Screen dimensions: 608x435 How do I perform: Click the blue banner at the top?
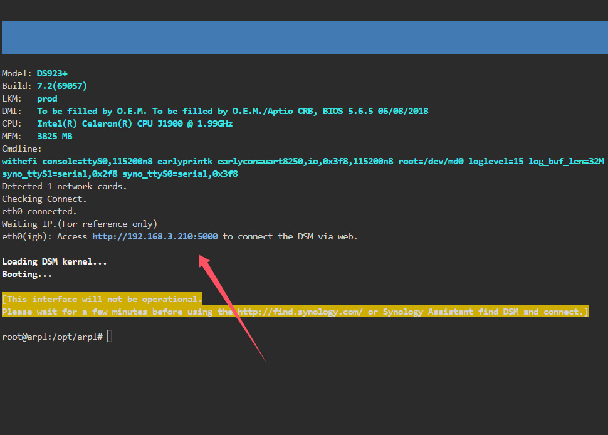(304, 37)
